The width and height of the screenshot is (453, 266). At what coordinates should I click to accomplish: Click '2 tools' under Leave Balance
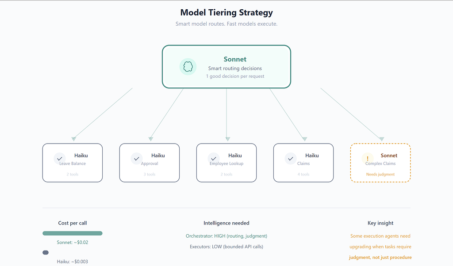(x=73, y=174)
